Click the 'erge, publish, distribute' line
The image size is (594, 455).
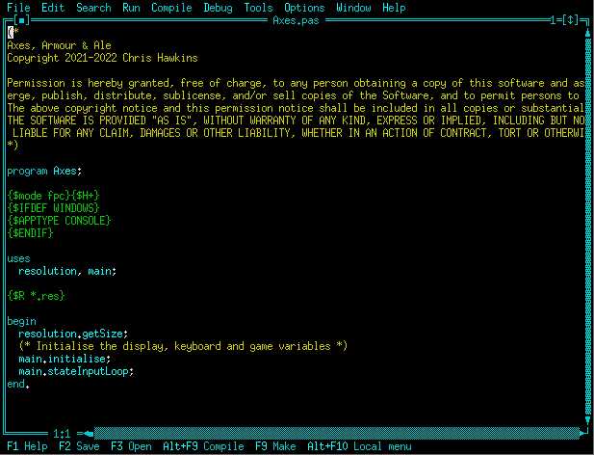[293, 95]
